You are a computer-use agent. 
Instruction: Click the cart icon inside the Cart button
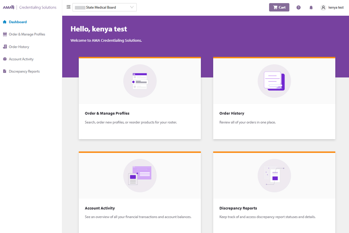pyautogui.click(x=275, y=7)
